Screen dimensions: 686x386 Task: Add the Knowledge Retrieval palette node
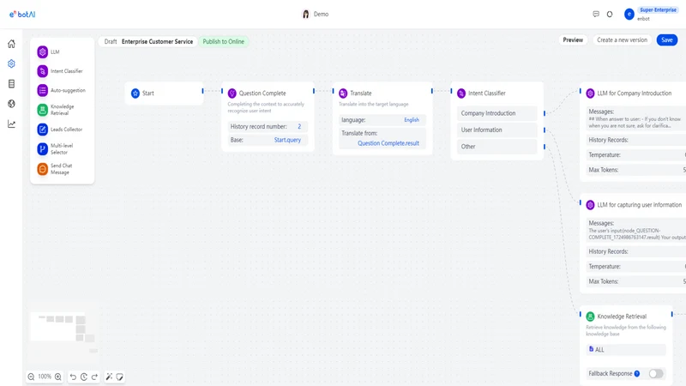(x=42, y=110)
